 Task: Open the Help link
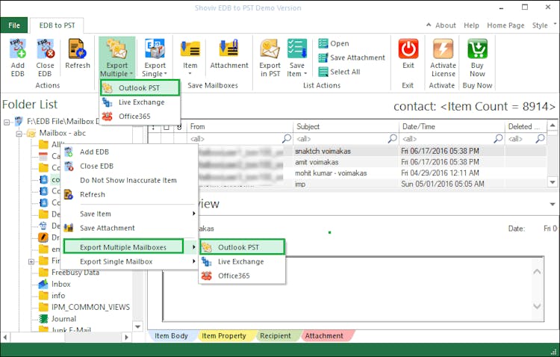[471, 25]
